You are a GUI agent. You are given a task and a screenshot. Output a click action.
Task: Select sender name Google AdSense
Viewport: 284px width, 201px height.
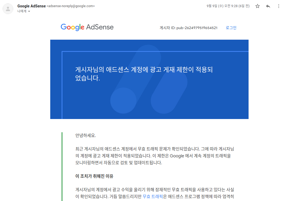coord(31,6)
